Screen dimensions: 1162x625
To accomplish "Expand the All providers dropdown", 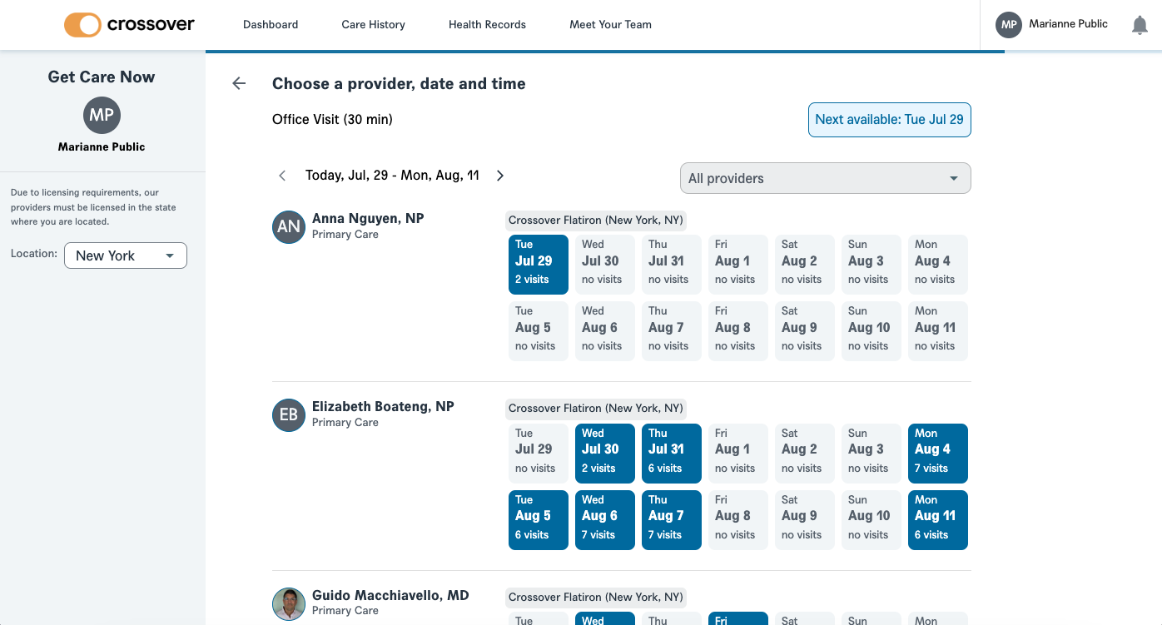I will point(826,178).
